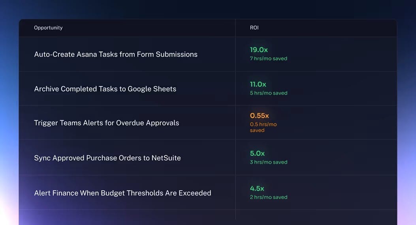The width and height of the screenshot is (416, 225).
Task: Select Alert Finance When Budget Thresholds Are Exceeded
Action: click(x=122, y=193)
